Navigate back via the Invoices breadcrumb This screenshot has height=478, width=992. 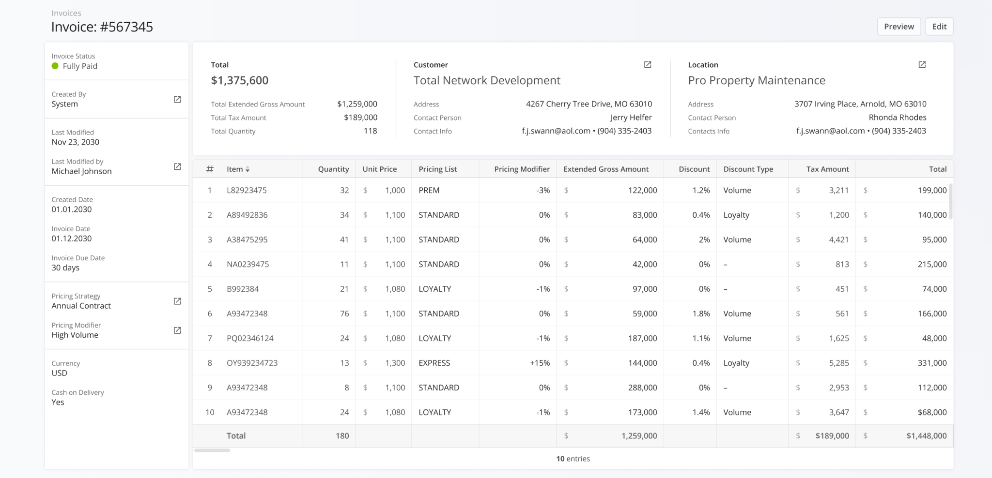pos(66,13)
